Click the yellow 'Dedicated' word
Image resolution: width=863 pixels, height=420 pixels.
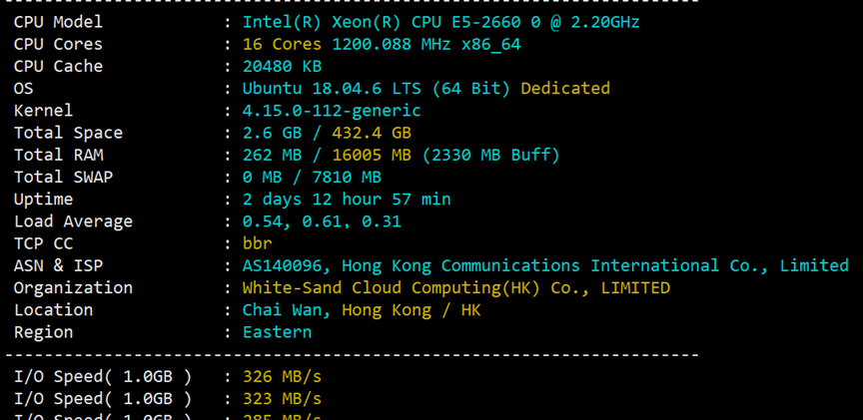565,88
